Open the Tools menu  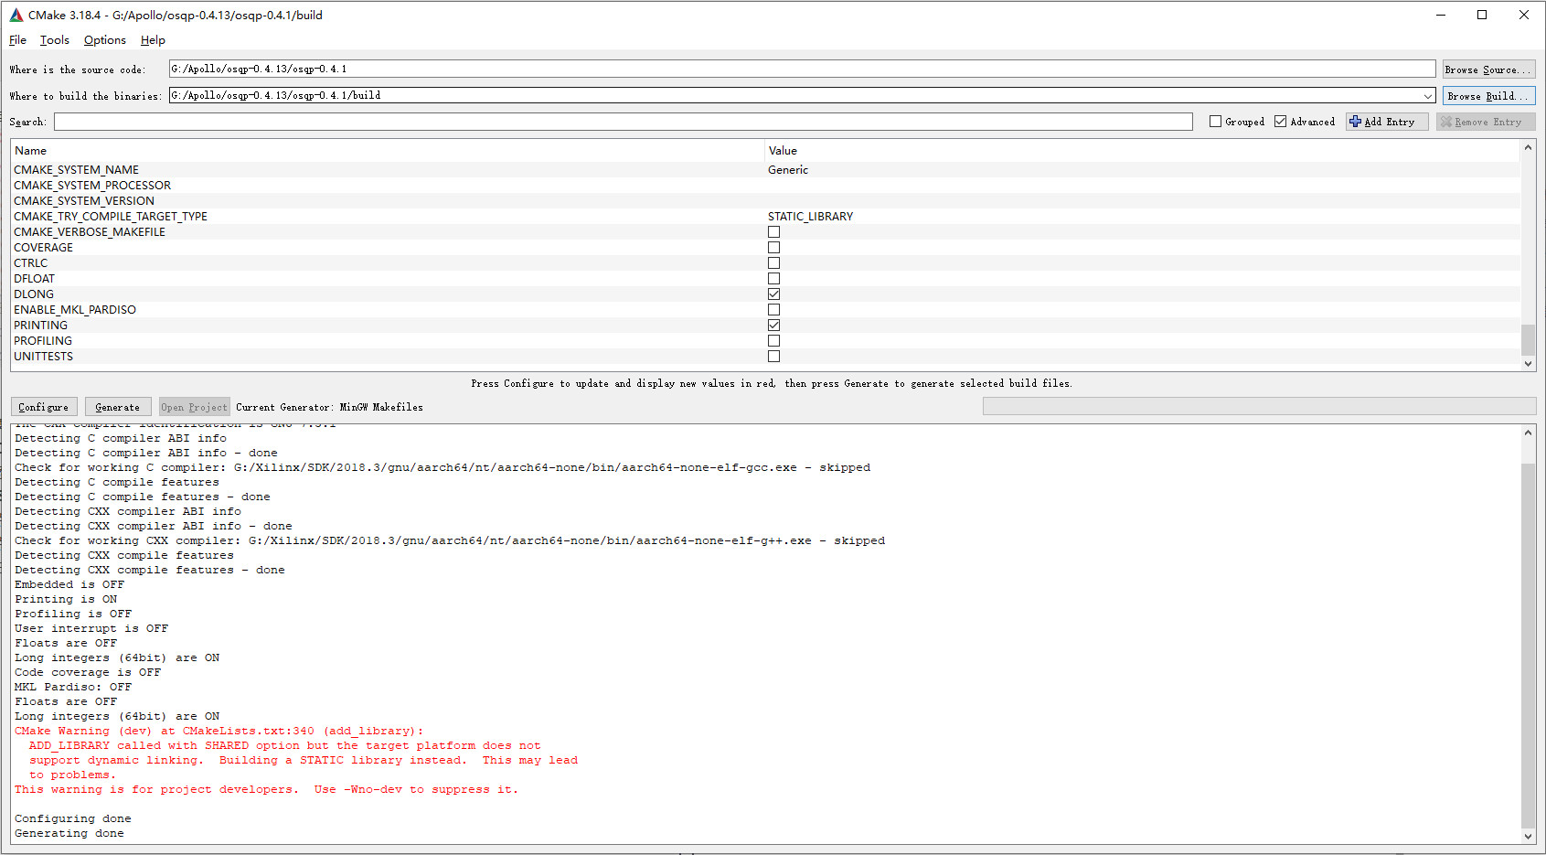point(55,40)
